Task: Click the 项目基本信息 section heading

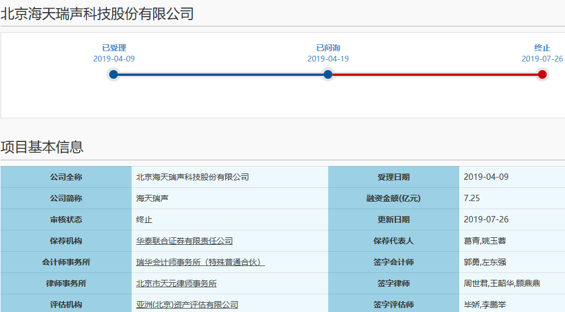Action: click(42, 147)
